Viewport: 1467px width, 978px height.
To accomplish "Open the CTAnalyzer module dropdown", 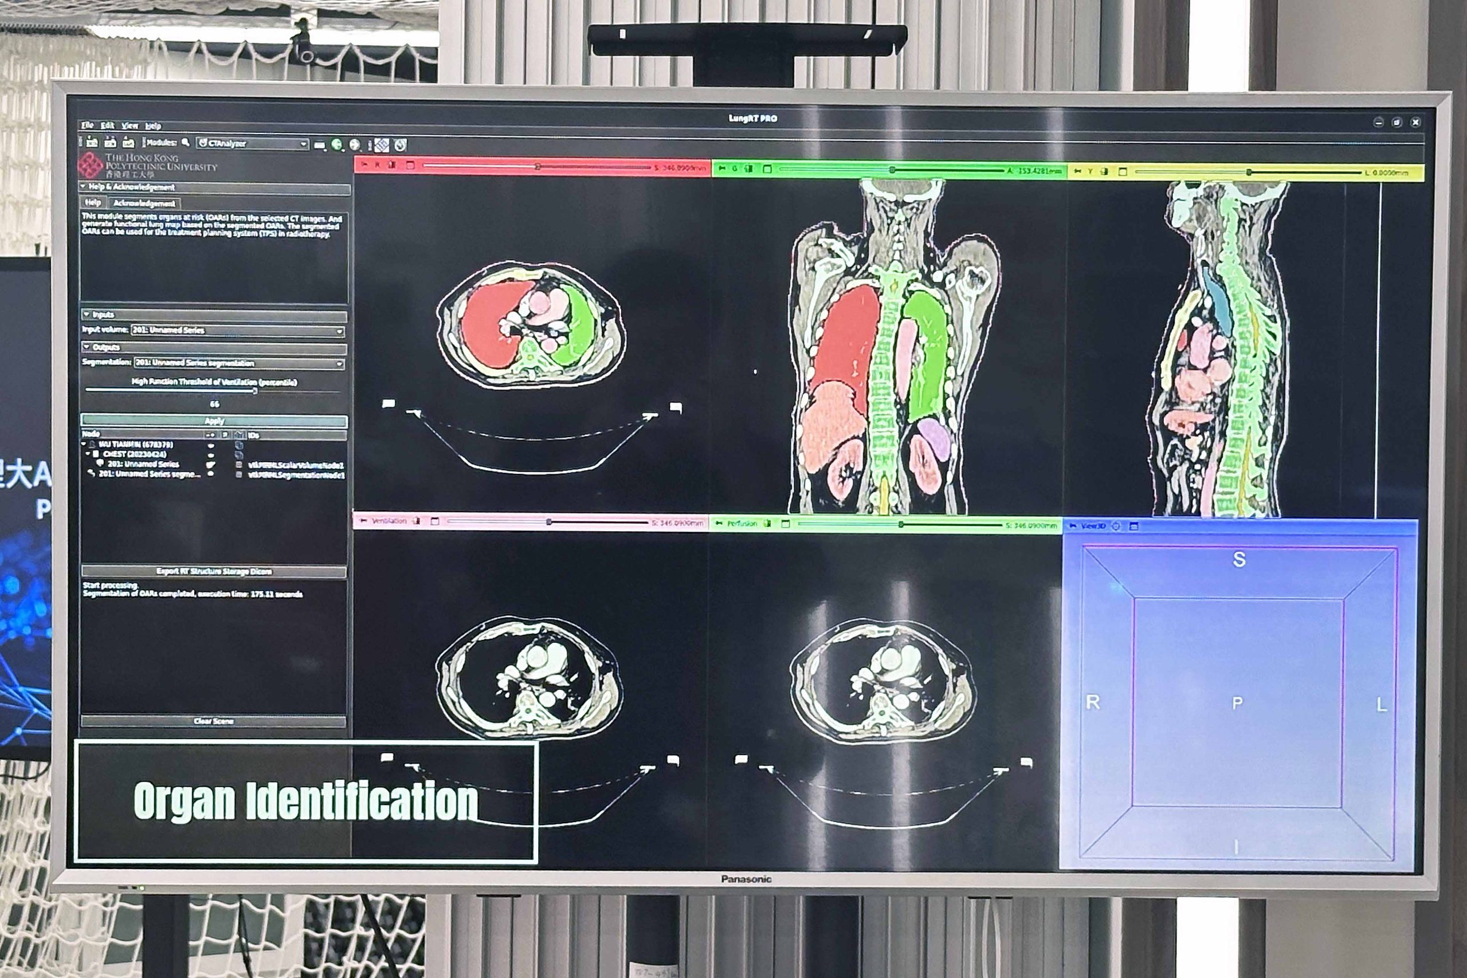I will pyautogui.click(x=253, y=143).
